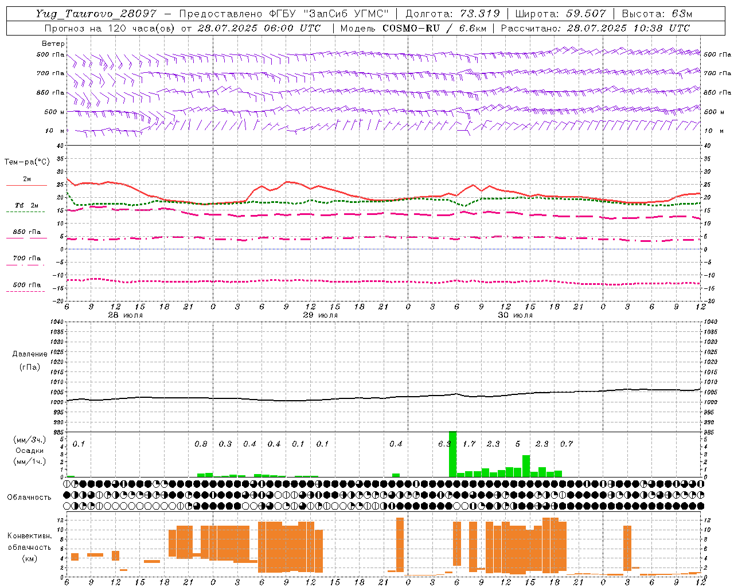Click the Рассчитано: 28.07.2025 10:38 UTC timestamp
Screen dimensions: 734x587
pos(595,28)
